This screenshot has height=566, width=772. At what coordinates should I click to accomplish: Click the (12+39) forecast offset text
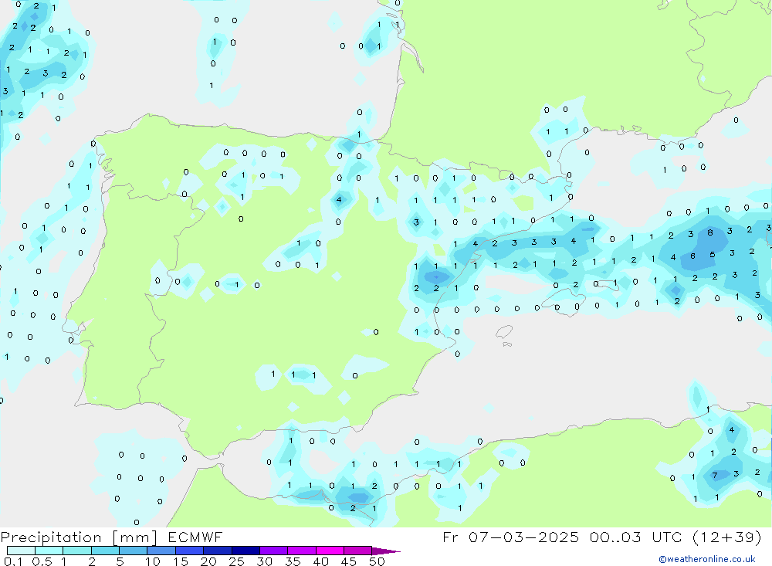coord(726,537)
